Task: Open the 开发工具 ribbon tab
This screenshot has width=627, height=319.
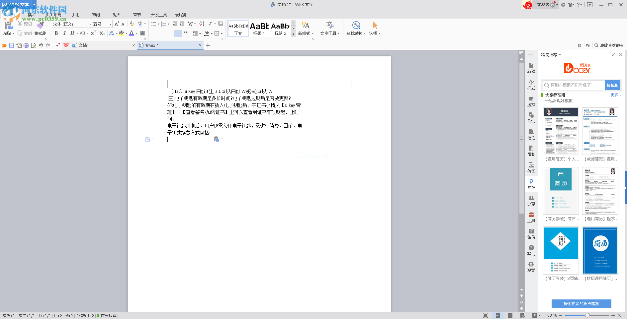Action: pos(159,15)
